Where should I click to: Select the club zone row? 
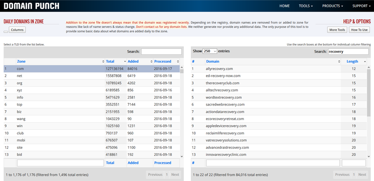pos(92,133)
